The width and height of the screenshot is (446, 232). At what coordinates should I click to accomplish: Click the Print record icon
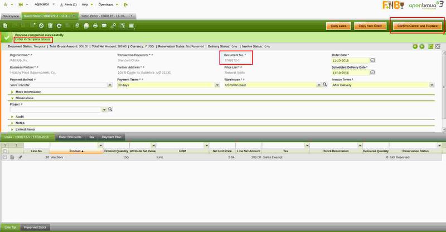(x=95, y=26)
